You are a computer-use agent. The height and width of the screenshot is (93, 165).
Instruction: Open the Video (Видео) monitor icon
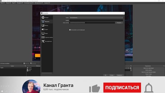[43, 33]
